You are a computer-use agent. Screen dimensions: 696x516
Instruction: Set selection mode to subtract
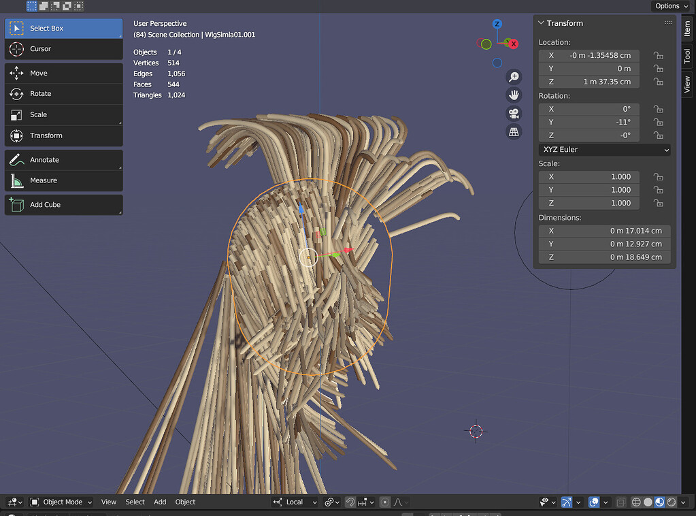(55, 5)
